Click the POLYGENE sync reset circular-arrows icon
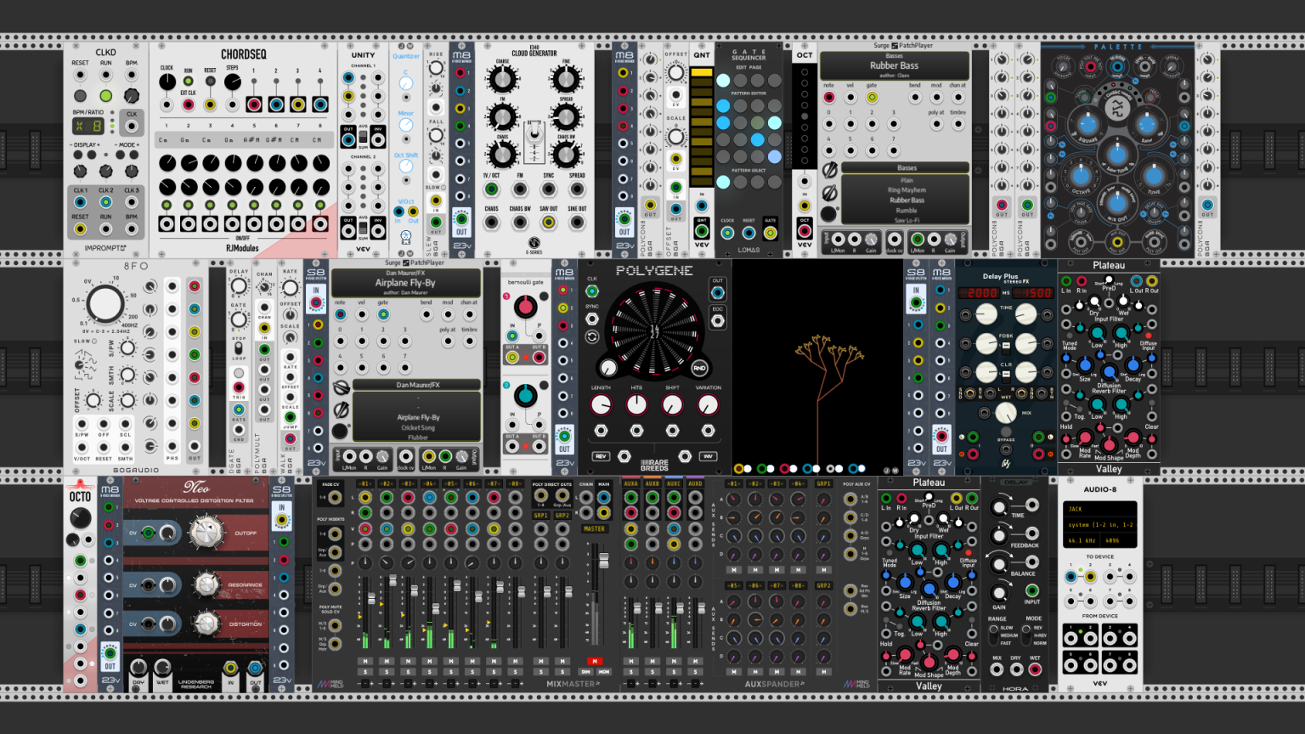The height and width of the screenshot is (734, 1305). [x=592, y=337]
